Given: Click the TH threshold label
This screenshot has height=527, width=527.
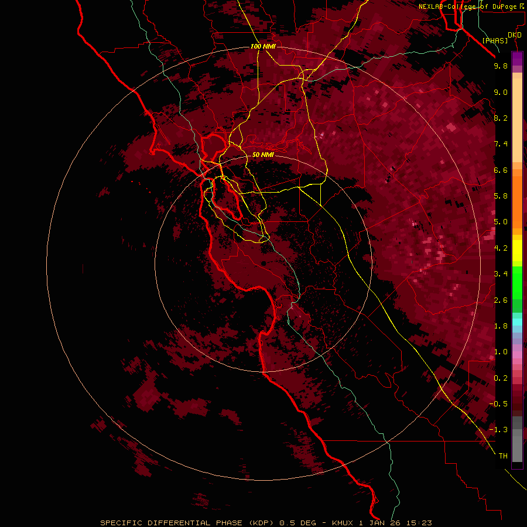Looking at the screenshot, I should pos(503,456).
